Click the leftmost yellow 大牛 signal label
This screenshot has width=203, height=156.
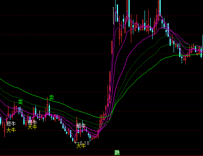[x=11, y=130]
